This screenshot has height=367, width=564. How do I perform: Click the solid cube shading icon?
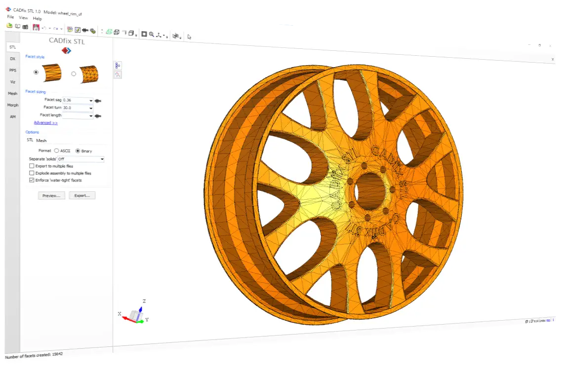pyautogui.click(x=131, y=33)
